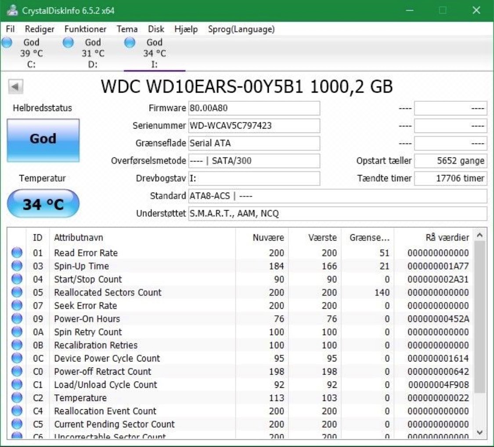This screenshot has width=494, height=447.
Task: Click the status icon for Current Pending Sector Count
Action: (x=17, y=424)
